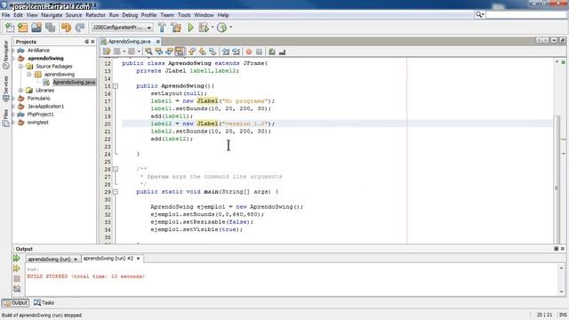Viewport: 569px width, 320px height.
Task: Select the Formulario project
Action: (38, 99)
